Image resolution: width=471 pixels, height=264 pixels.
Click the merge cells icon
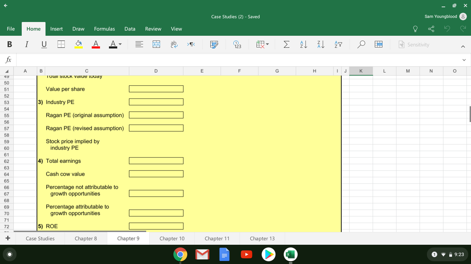pos(156,44)
